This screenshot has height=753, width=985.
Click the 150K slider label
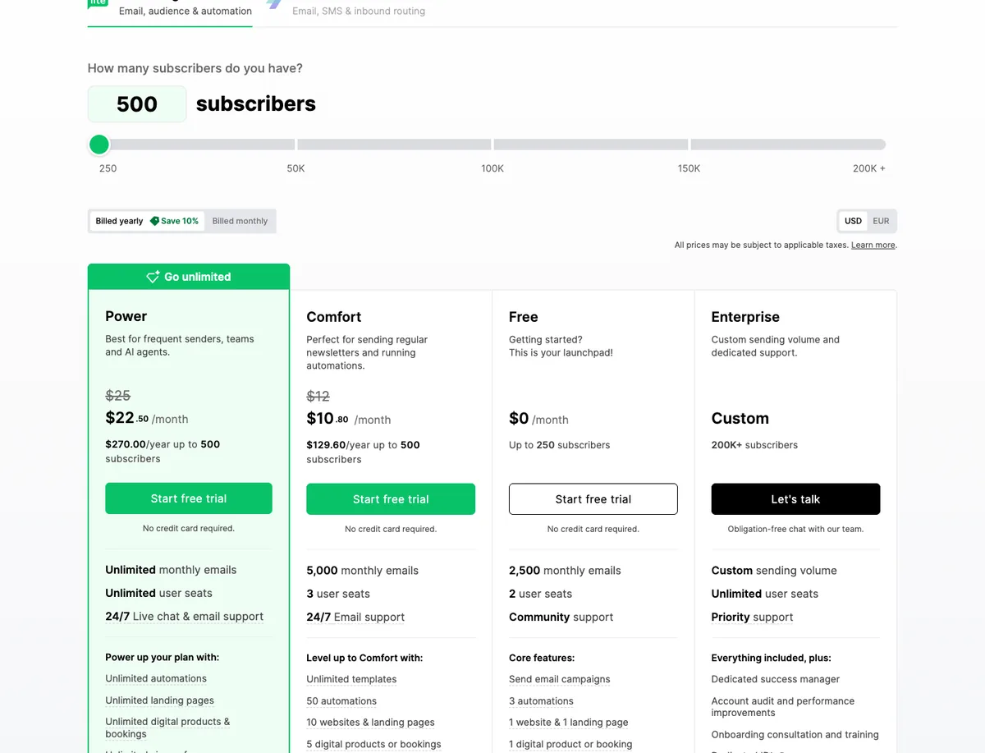689,168
